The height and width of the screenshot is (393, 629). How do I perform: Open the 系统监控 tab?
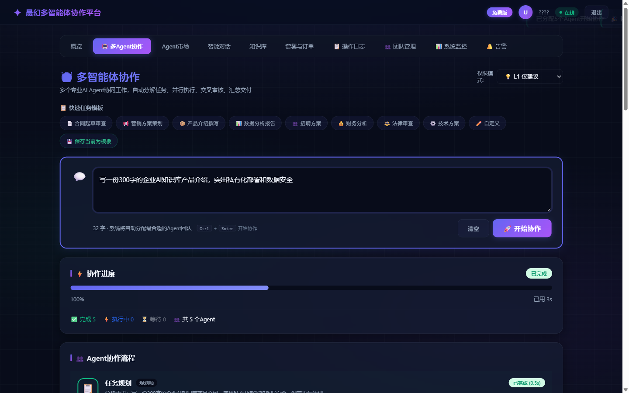click(x=452, y=46)
